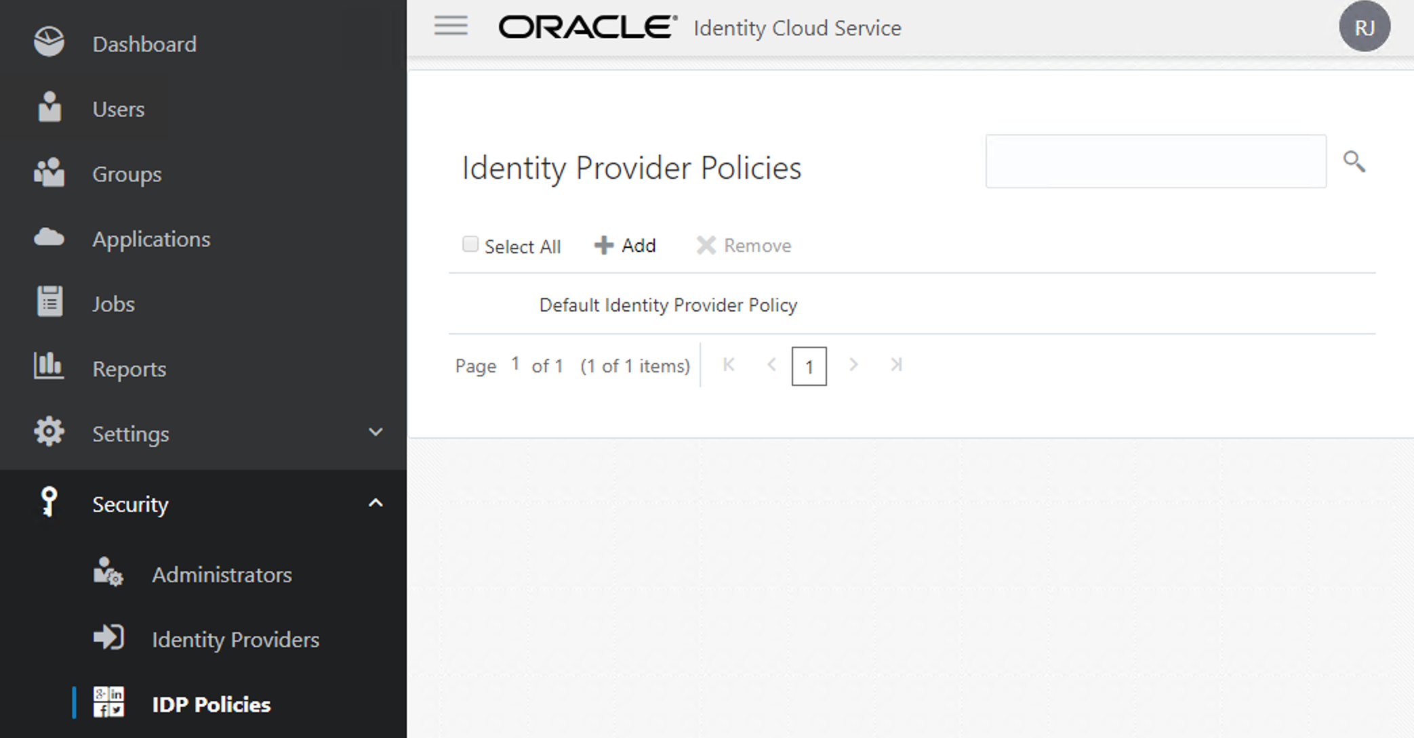Click the plus icon beside Add

[x=603, y=246]
